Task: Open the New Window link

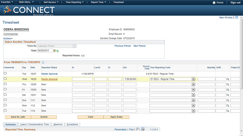Action: 226,17
